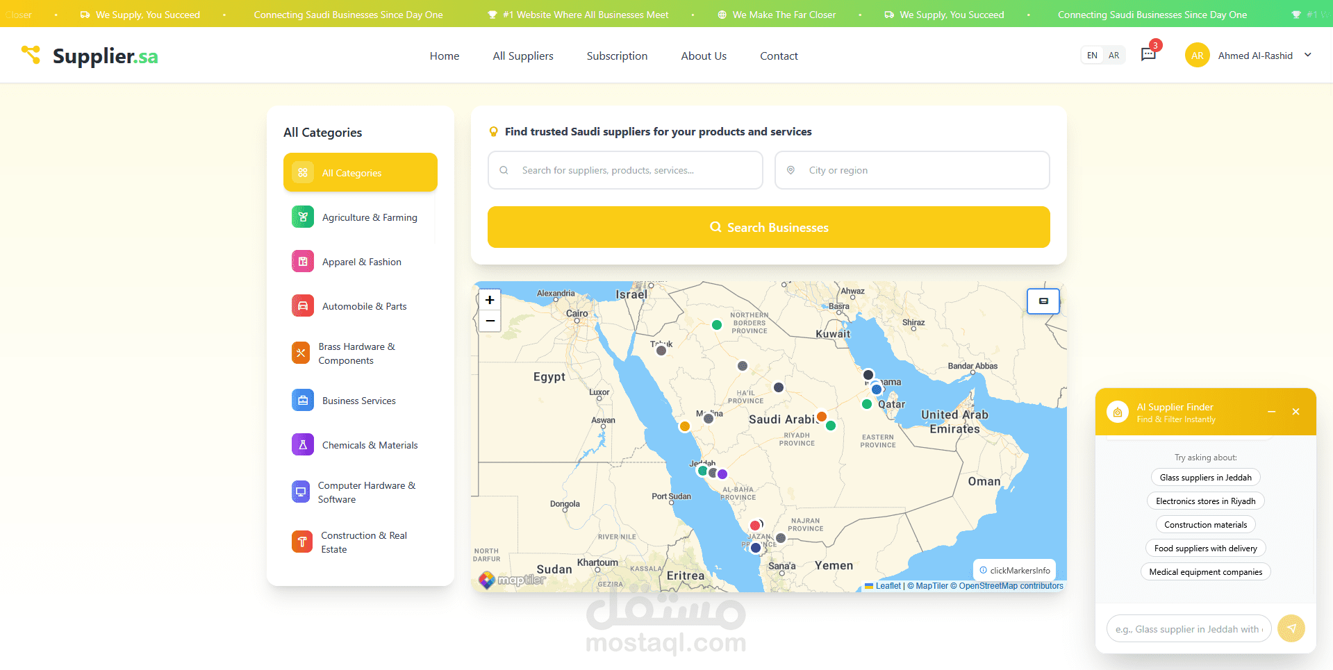Choose Construction materials suggestion
1333x670 pixels.
coord(1206,525)
